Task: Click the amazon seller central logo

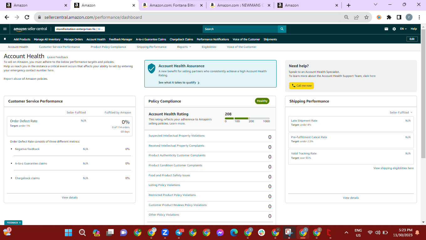Action: tap(30, 29)
